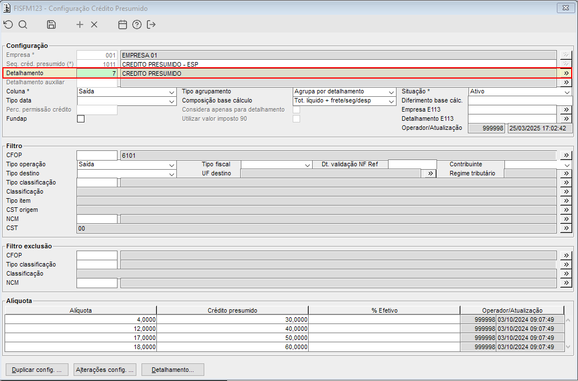Image resolution: width=578 pixels, height=381 pixels.
Task: Click the Operador/Atualização column header
Action: 512,310
